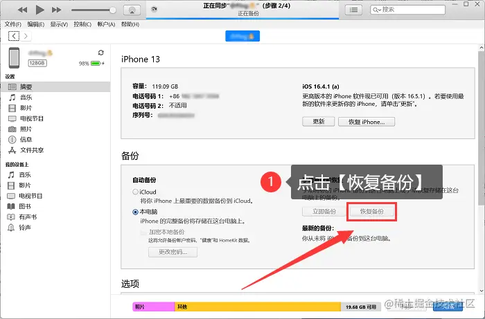The width and height of the screenshot is (485, 319).
Task: Open the 编辑(E) menu
Action: pyautogui.click(x=36, y=24)
